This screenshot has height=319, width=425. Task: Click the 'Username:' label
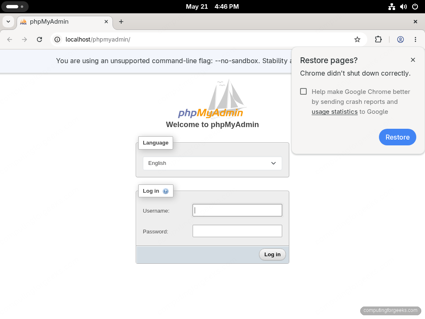[156, 211]
